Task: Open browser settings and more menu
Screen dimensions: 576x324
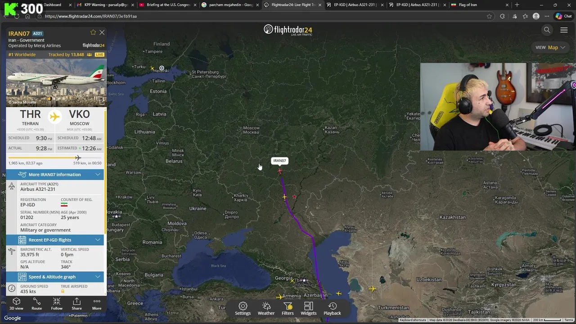Action: 547,16
